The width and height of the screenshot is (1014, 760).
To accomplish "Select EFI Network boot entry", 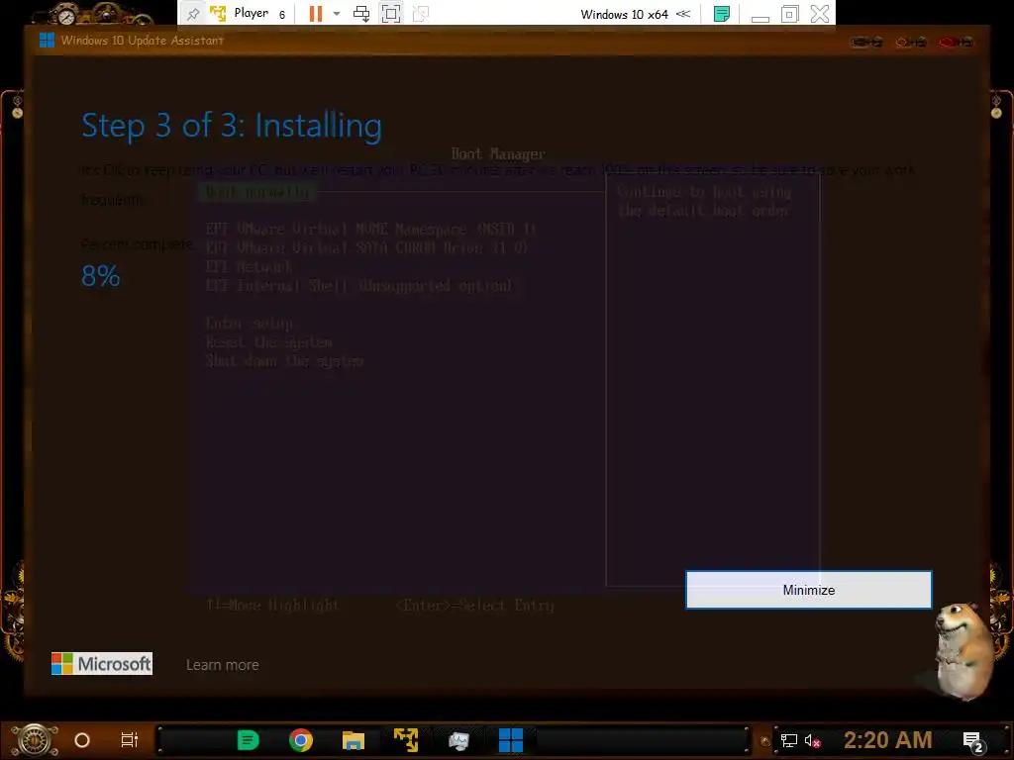I will click(x=249, y=267).
